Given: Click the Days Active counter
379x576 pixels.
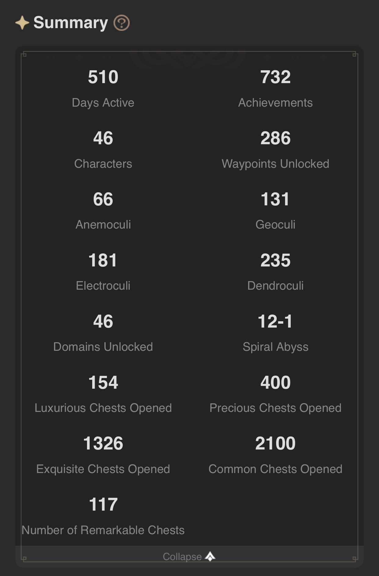Looking at the screenshot, I should (x=103, y=89).
